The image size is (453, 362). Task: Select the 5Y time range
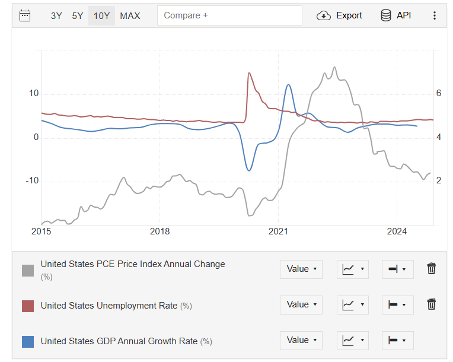click(x=78, y=15)
